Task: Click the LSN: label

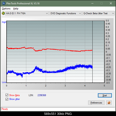Action: tap(31, 95)
